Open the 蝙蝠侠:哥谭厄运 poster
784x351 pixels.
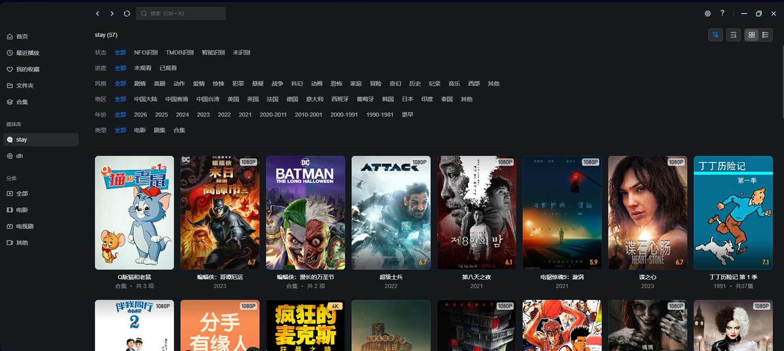(220, 213)
